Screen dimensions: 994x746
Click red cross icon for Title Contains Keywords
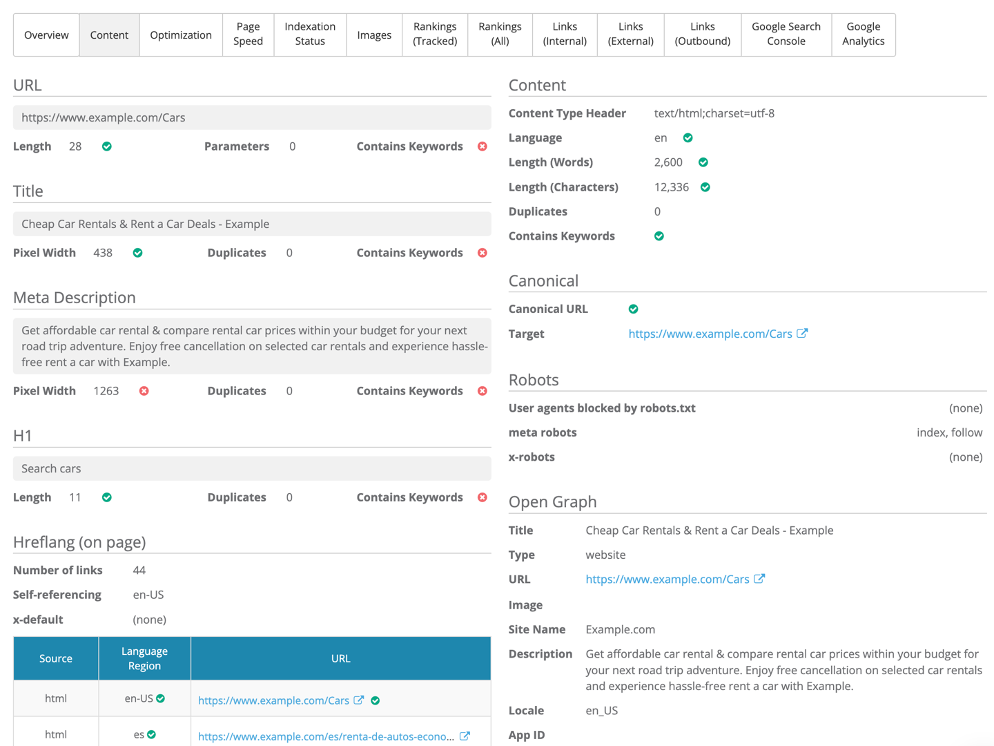(483, 253)
